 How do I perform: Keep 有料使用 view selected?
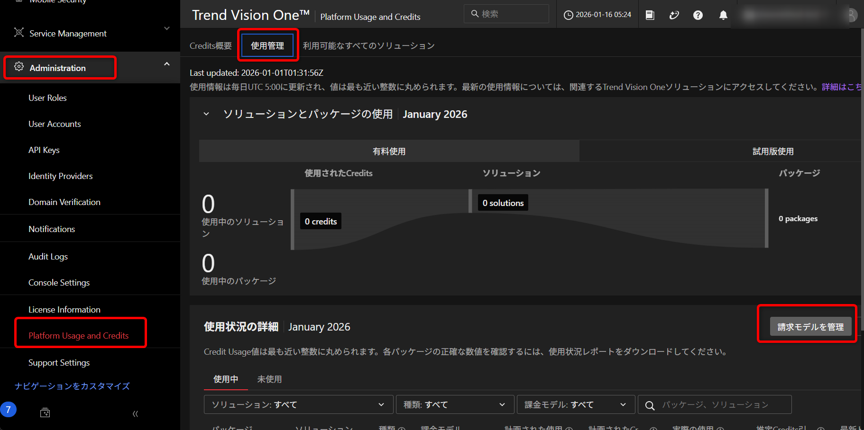coord(389,151)
